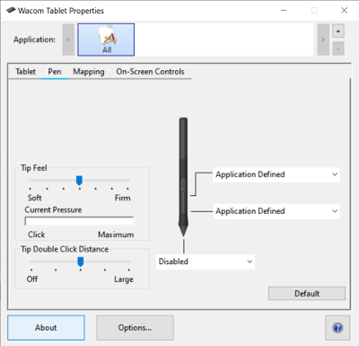Click the blue help question mark icon
Screen dimensions: 359x346
pyautogui.click(x=337, y=328)
